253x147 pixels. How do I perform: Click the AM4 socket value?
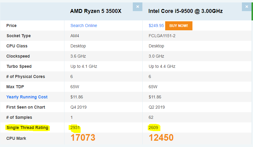(x=74, y=36)
